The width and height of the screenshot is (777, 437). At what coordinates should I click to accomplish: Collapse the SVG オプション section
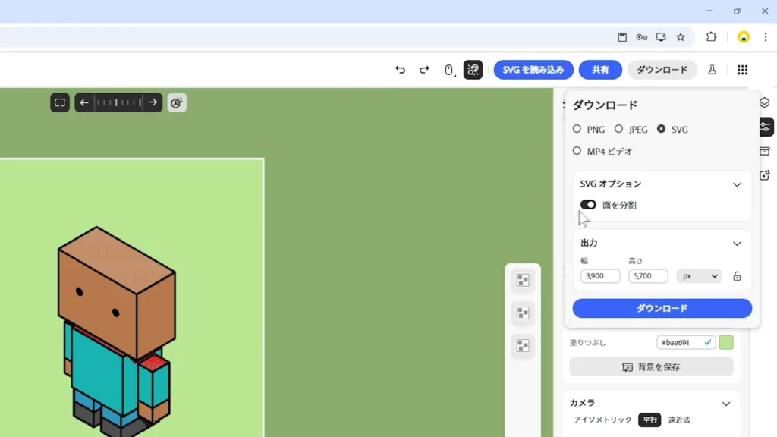click(737, 184)
